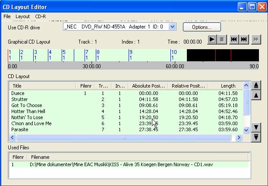Click the Filename column header in Used Files
This screenshot has width=268, height=186.
(x=138, y=157)
